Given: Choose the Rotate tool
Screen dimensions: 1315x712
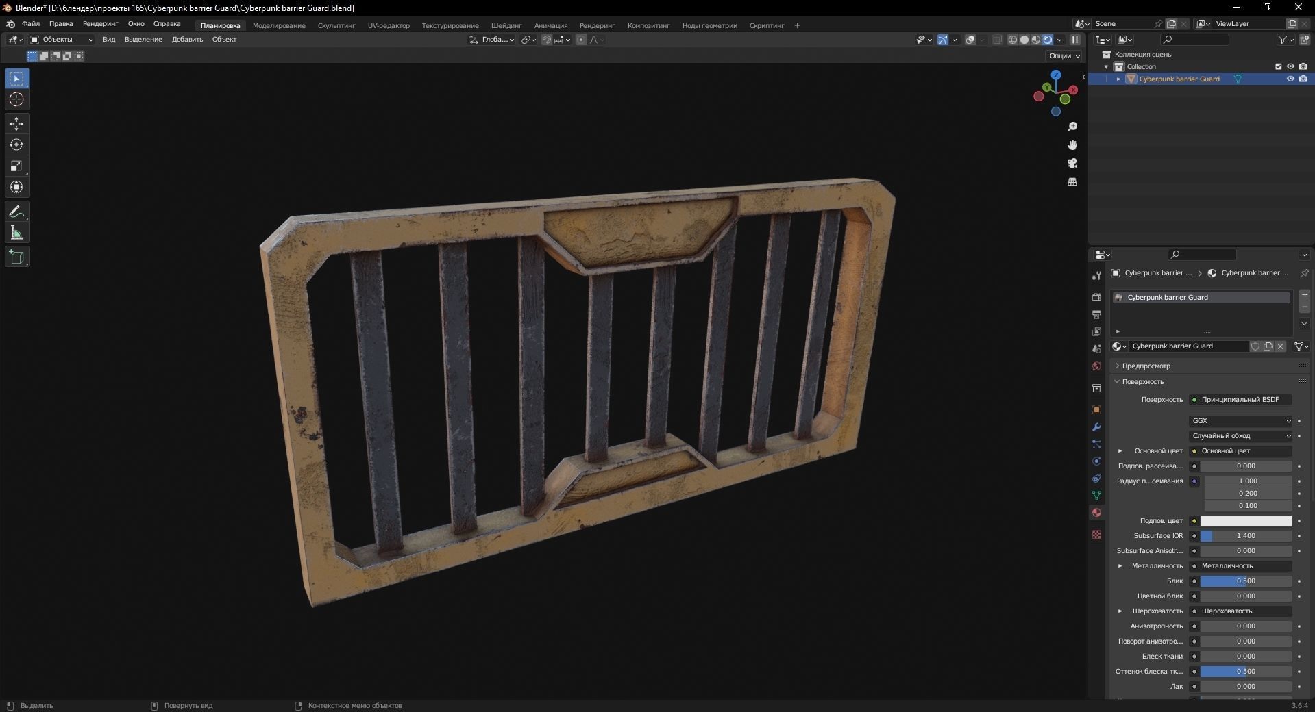Looking at the screenshot, I should coord(17,145).
